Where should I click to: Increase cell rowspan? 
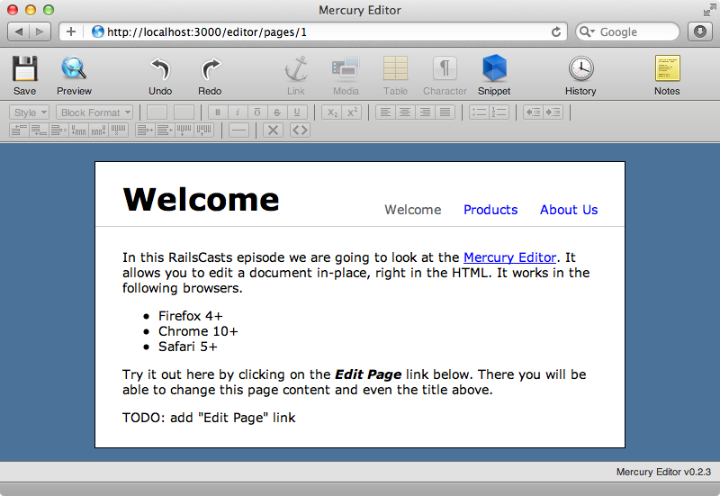184,131
